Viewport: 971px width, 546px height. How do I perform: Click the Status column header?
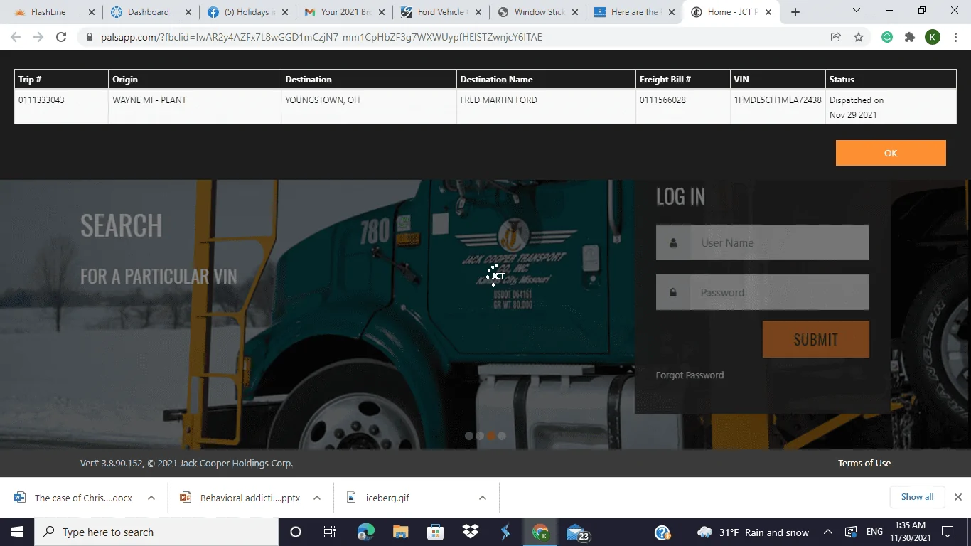point(891,79)
